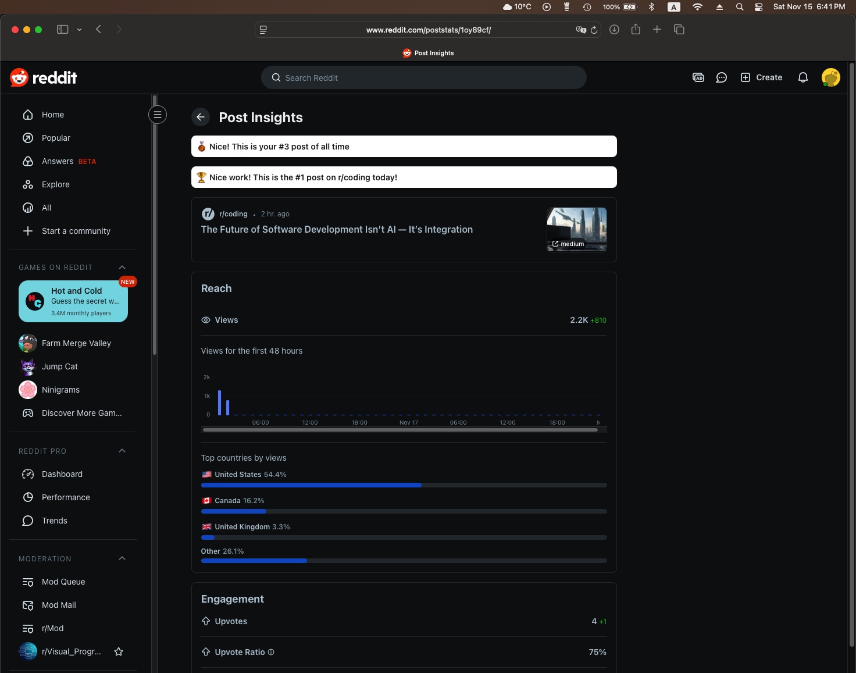Collapse the Games on Reddit section

tap(122, 268)
